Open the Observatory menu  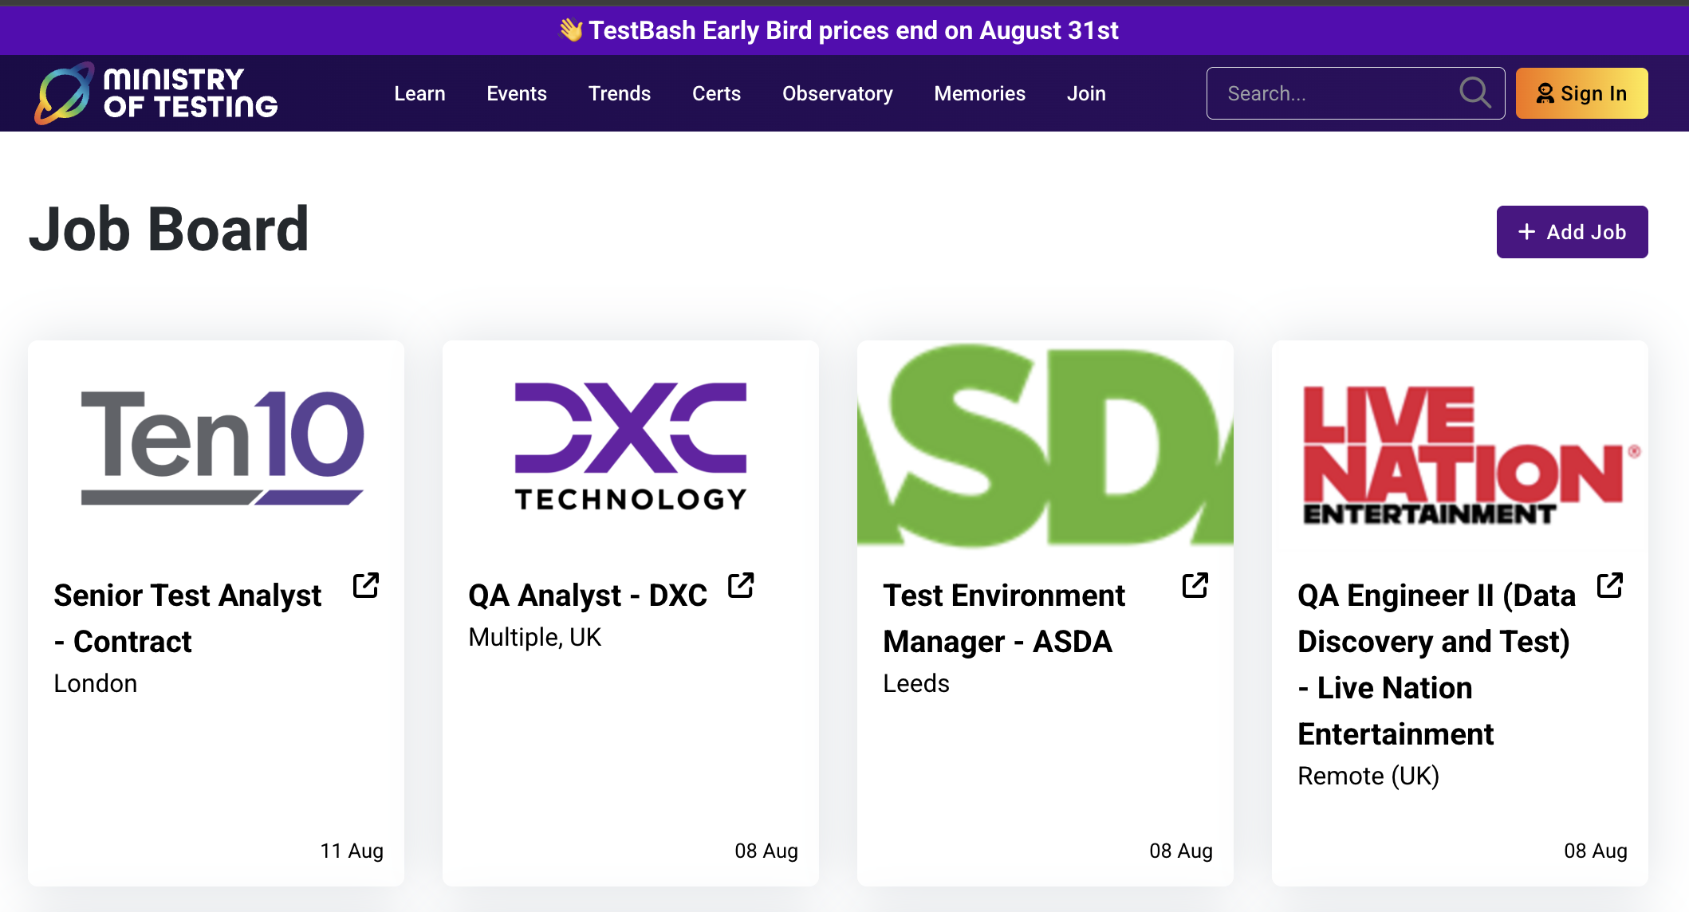click(837, 93)
